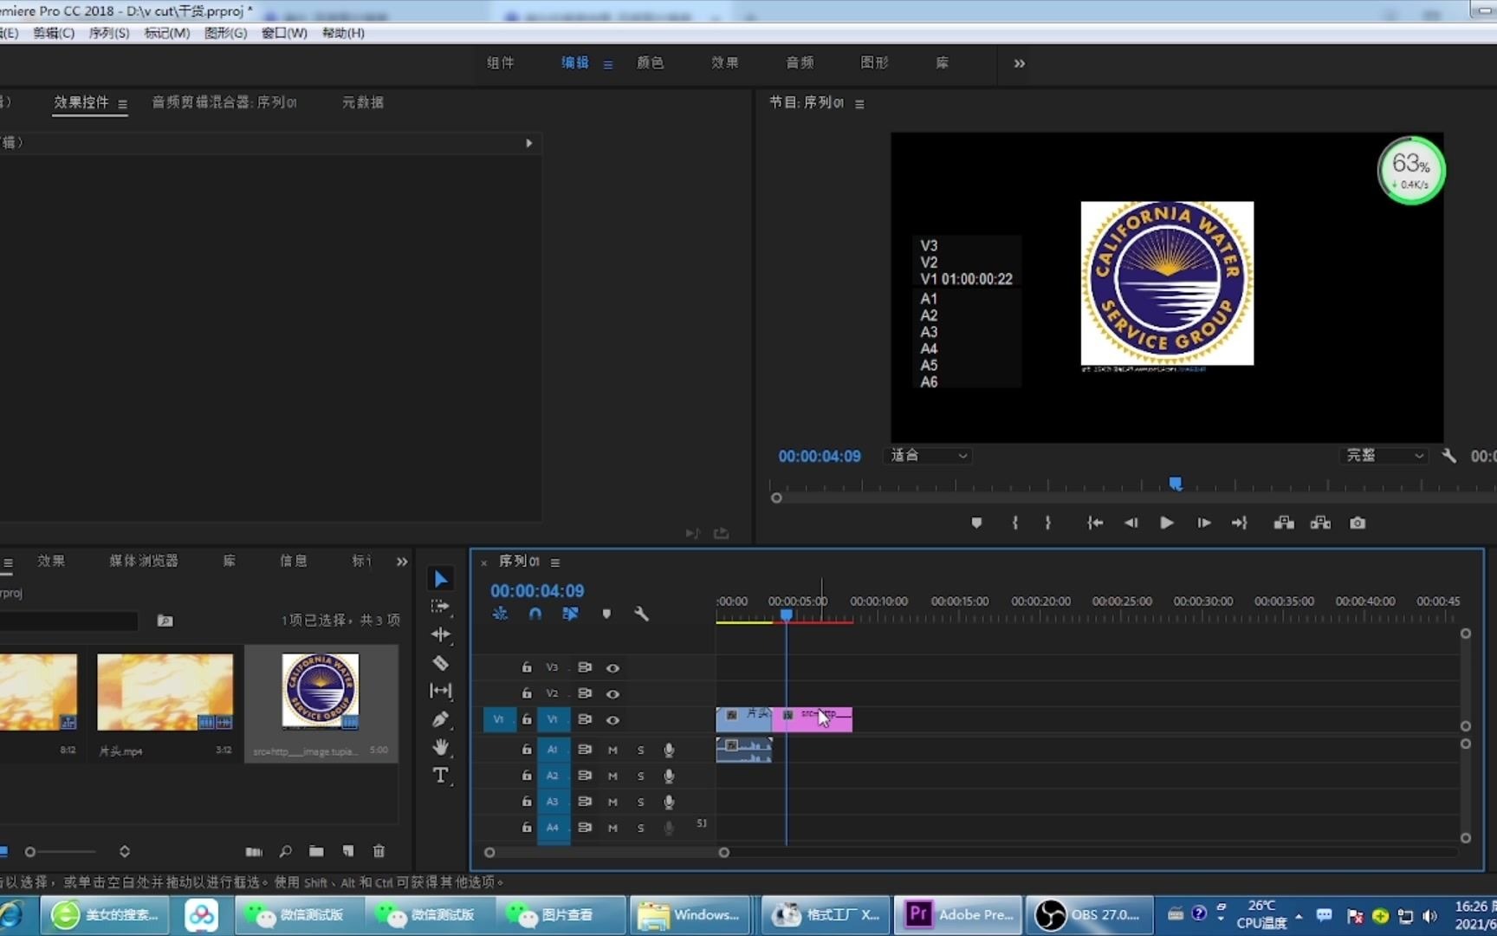Select the 片头.mp4 thumbnail in project panel
The height and width of the screenshot is (936, 1497).
pyautogui.click(x=165, y=692)
